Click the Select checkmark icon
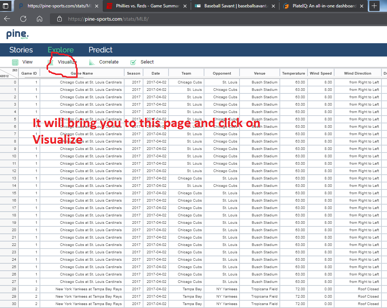 [x=133, y=62]
